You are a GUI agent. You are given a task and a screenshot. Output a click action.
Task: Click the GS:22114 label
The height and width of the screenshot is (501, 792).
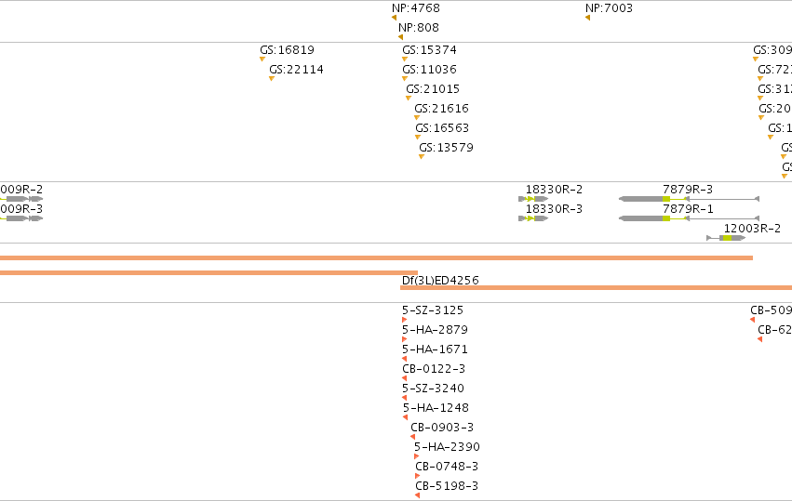(x=297, y=70)
